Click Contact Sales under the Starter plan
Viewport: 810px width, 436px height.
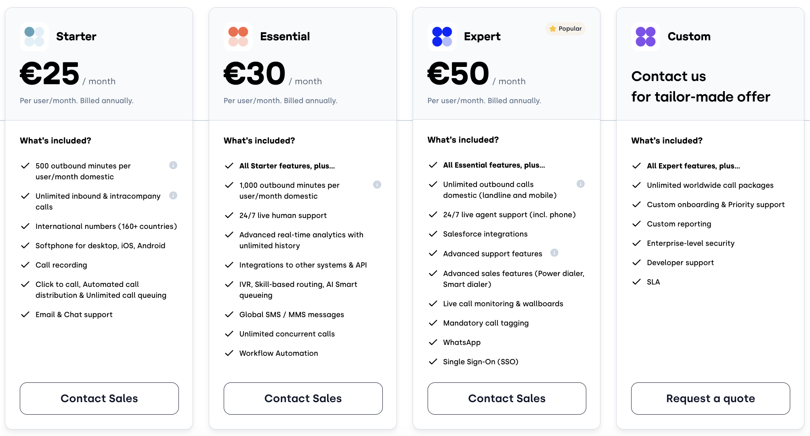pos(99,399)
